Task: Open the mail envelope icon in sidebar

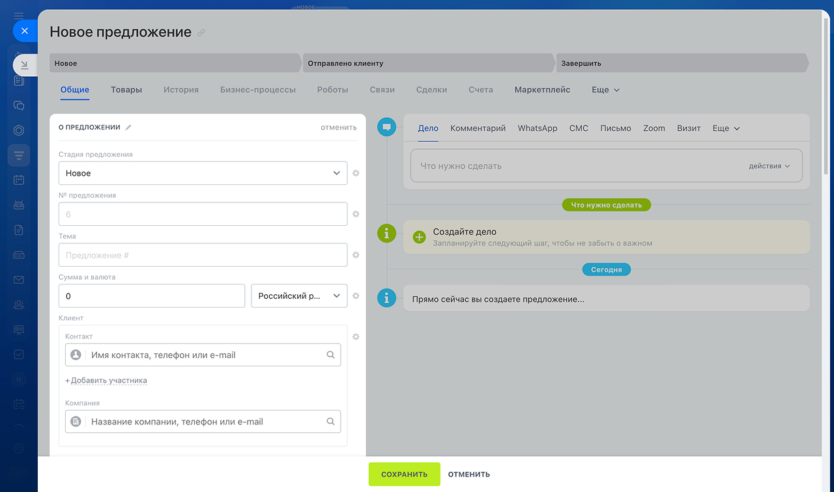Action: click(19, 280)
